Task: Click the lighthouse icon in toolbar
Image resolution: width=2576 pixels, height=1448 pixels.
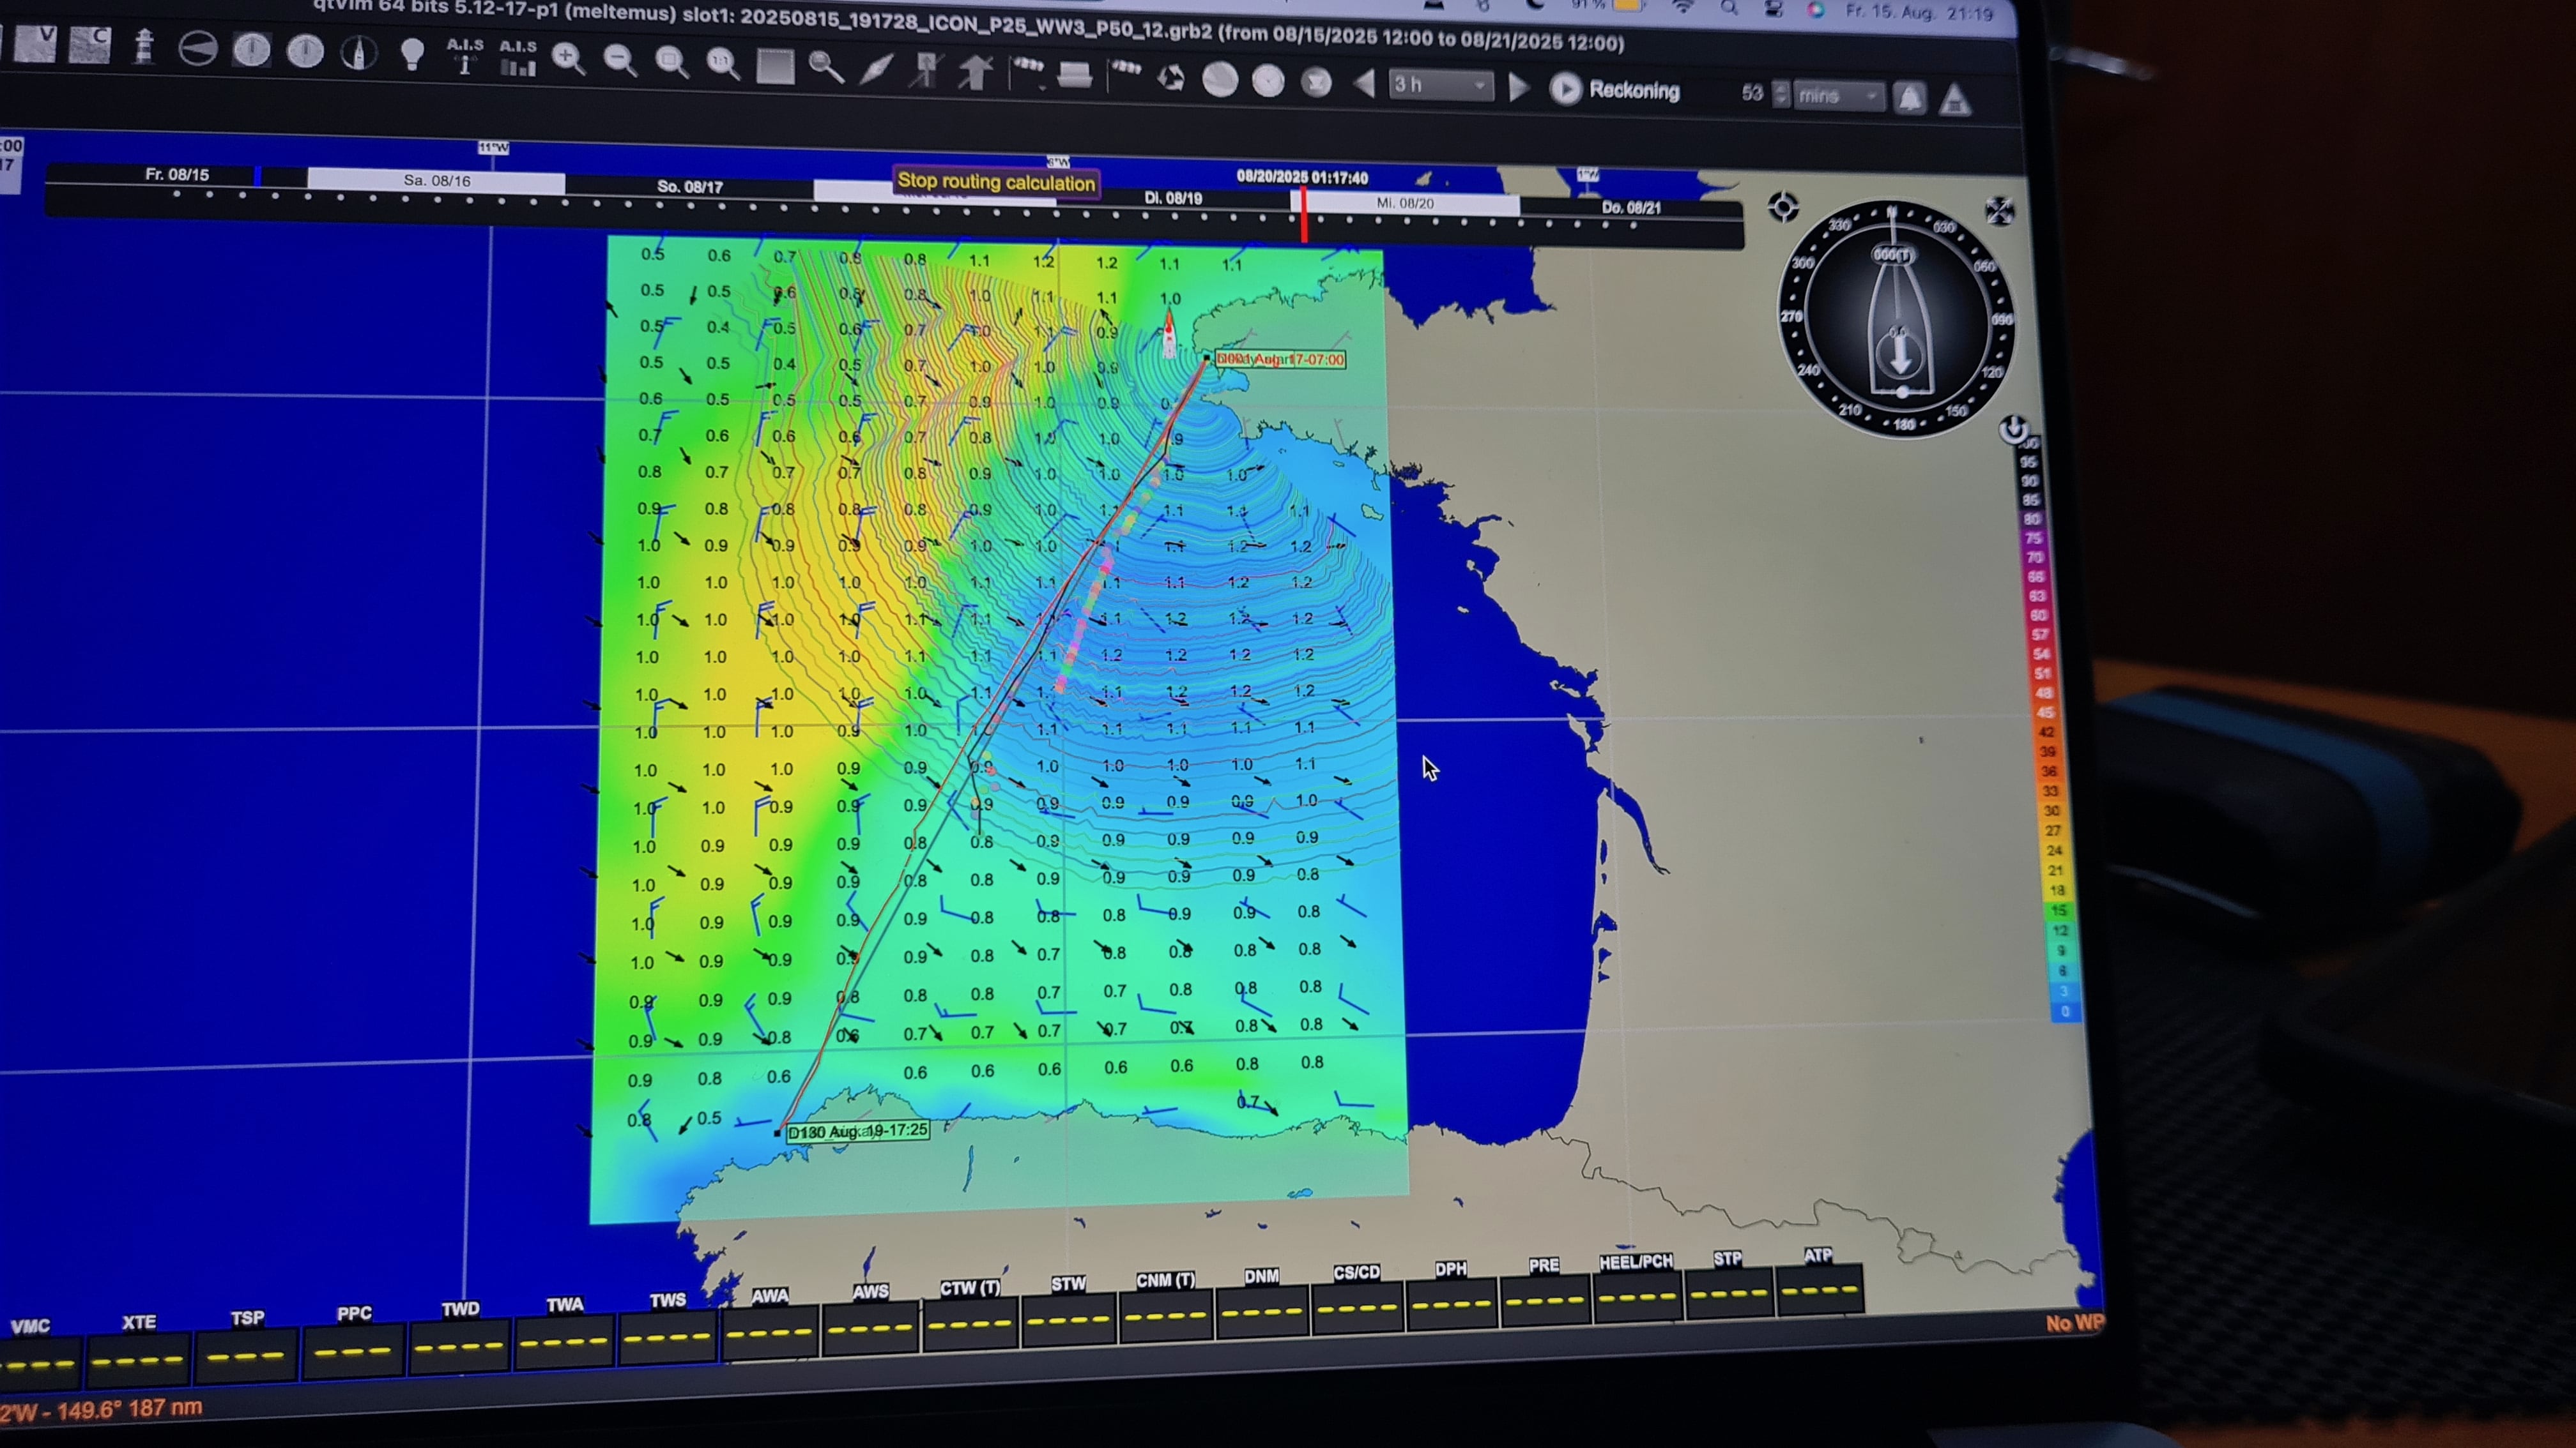Action: tap(144, 47)
